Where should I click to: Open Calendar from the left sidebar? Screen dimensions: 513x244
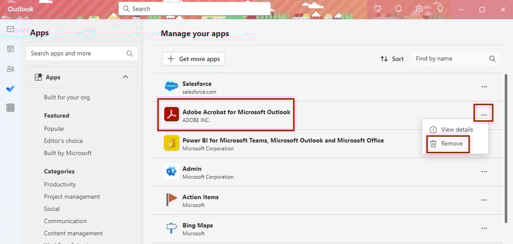click(11, 49)
